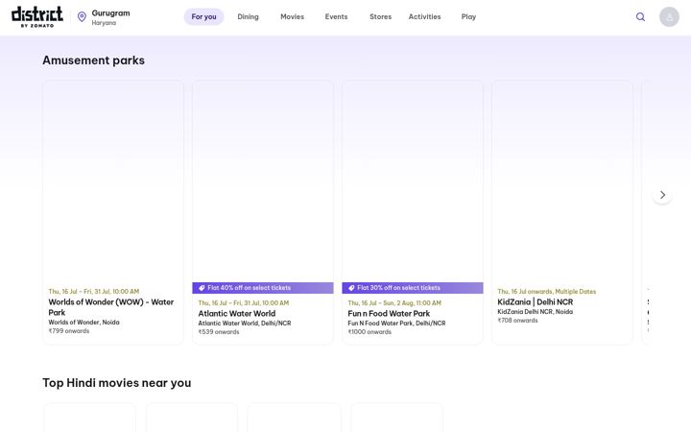Screen dimensions: 691x432
Task: Switch to the Activities tab
Action: click(424, 16)
